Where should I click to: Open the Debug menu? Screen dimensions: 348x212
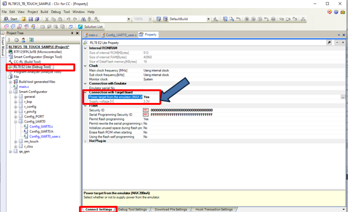point(55,12)
